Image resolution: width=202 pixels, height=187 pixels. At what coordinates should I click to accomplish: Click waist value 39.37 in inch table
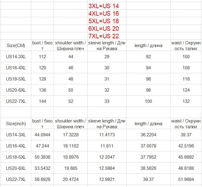click(186, 135)
